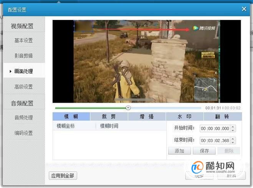Click the empty blur list area
Viewport: 253px width, 188px height.
click(109, 145)
